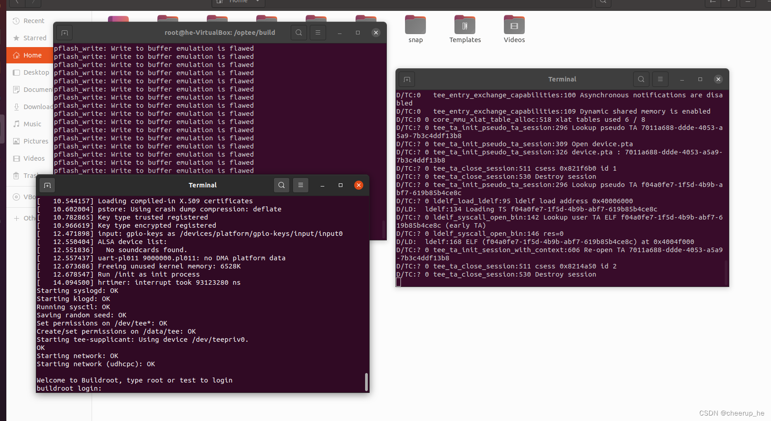Minimize the right Terminal window
The width and height of the screenshot is (771, 421).
pyautogui.click(x=682, y=79)
